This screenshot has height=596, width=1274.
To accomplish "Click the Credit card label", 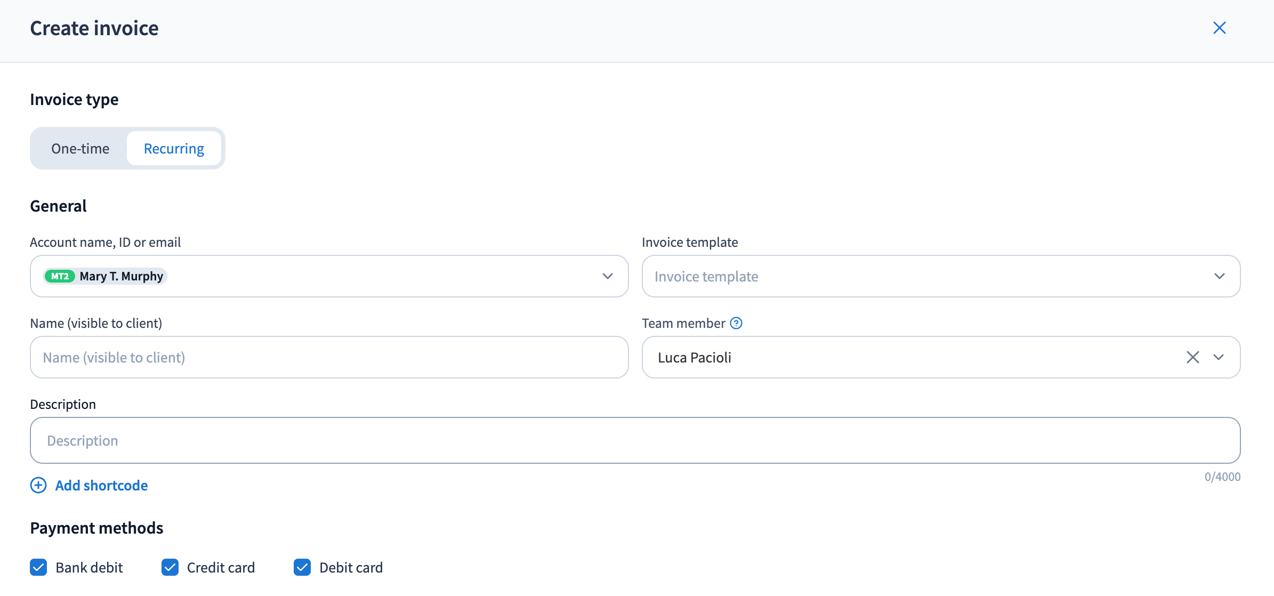I will click(x=221, y=568).
